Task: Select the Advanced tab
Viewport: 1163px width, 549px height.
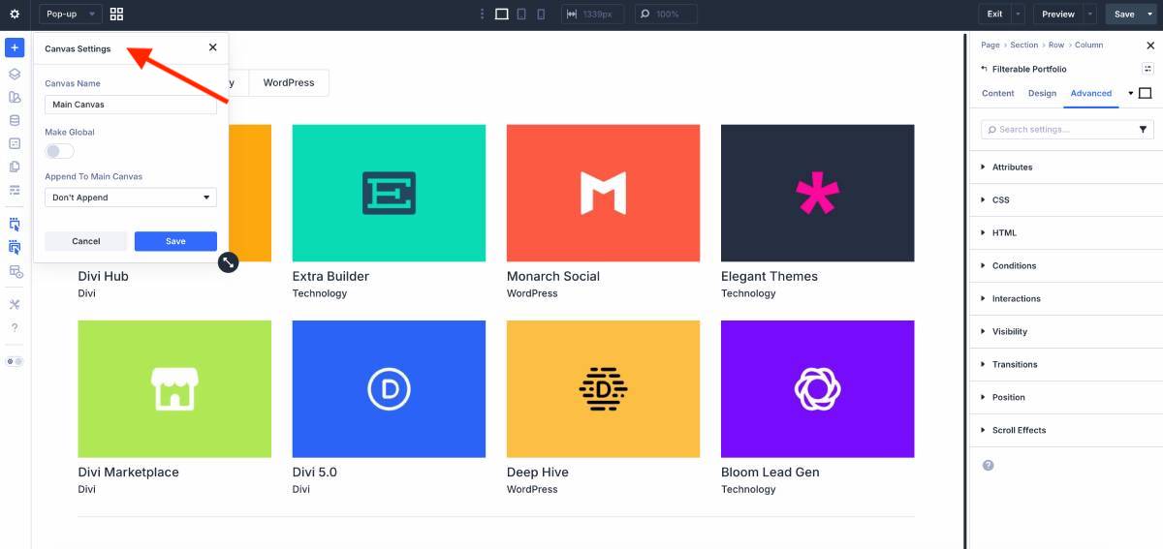Action: [1091, 93]
